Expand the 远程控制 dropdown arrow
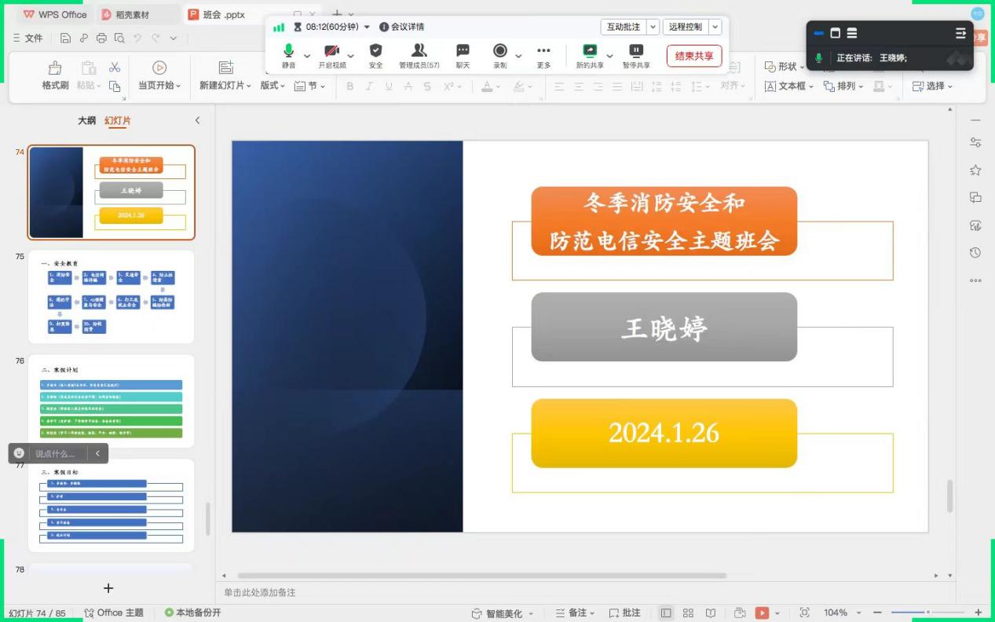 715,27
